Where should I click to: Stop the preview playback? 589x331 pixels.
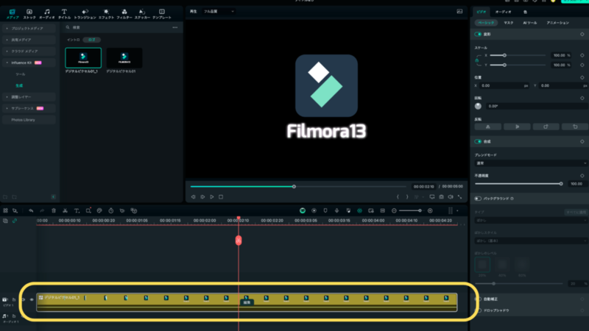pyautogui.click(x=221, y=196)
